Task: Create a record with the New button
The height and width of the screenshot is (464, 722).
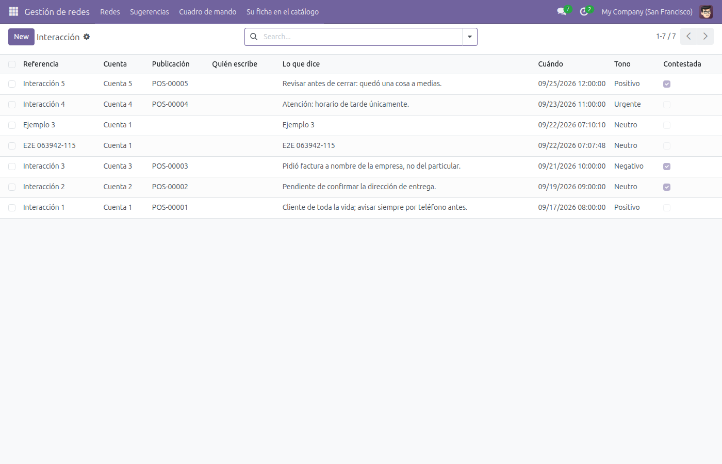Action: tap(21, 37)
